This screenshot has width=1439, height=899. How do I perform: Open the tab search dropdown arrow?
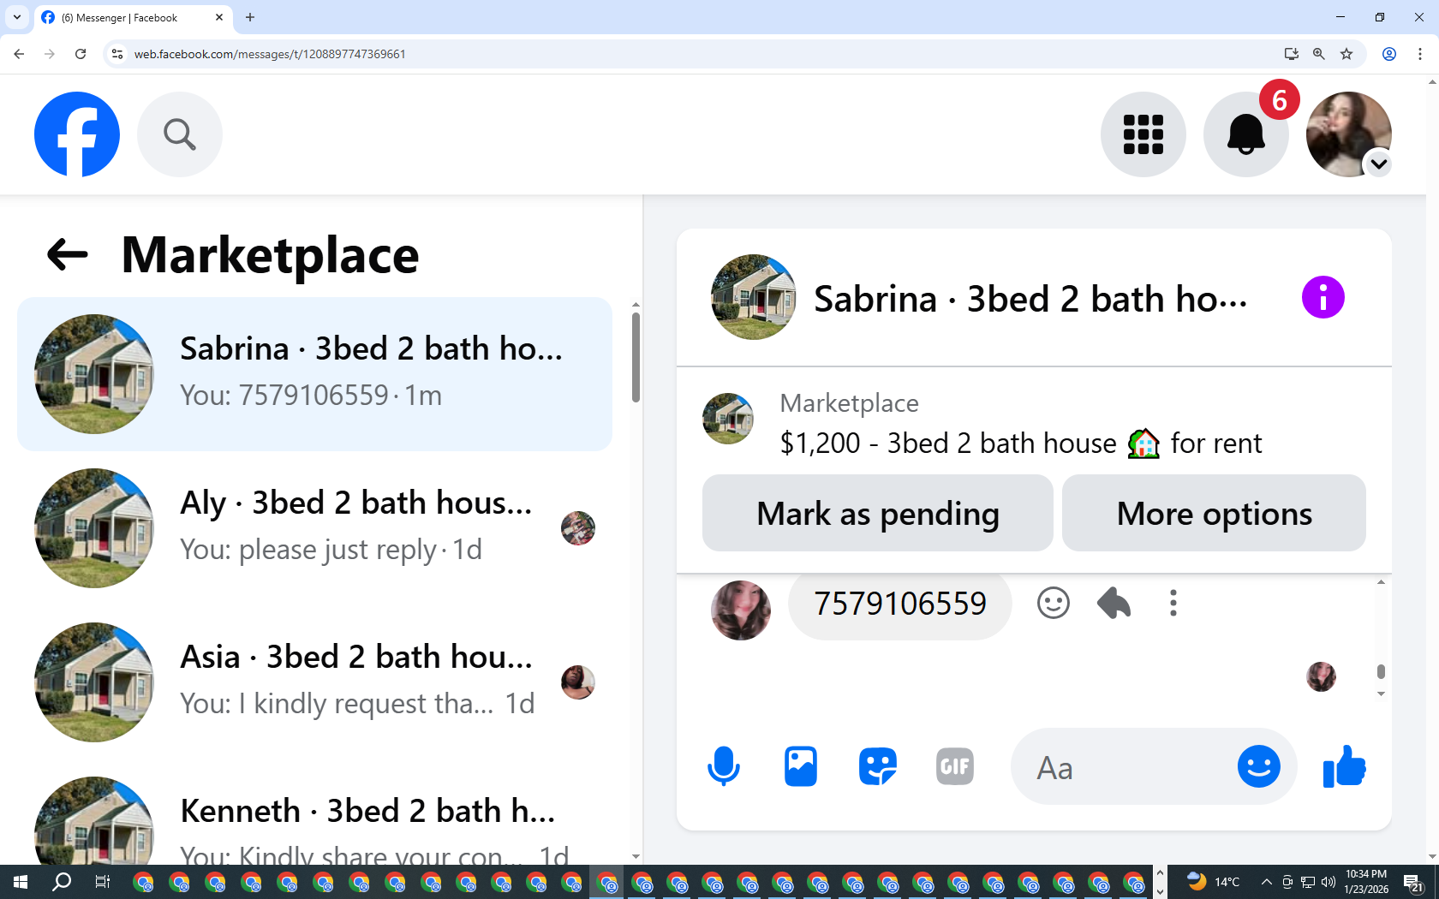tap(17, 17)
